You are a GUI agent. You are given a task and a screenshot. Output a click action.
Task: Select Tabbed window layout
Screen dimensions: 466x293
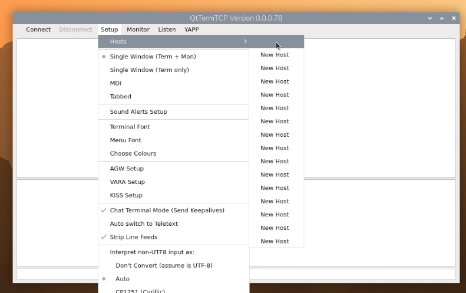pyautogui.click(x=120, y=97)
